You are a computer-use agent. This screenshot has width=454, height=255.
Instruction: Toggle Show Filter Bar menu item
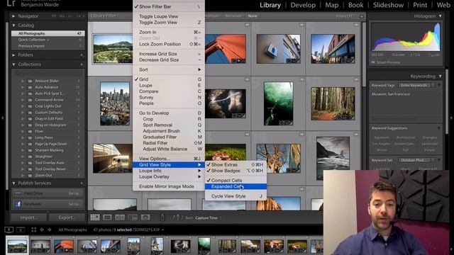click(169, 6)
